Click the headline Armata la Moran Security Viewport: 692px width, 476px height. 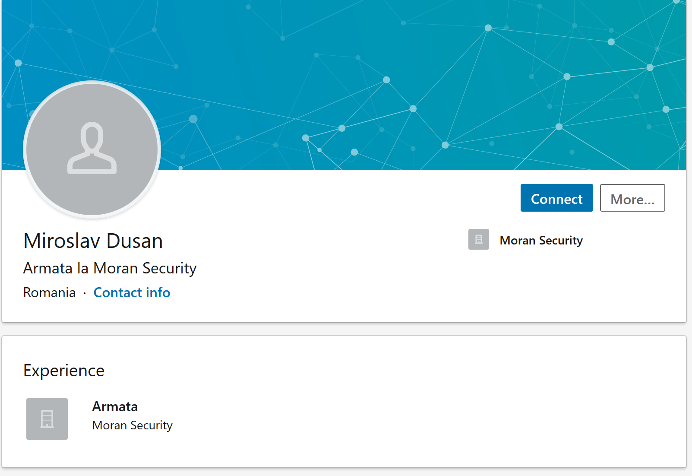point(110,268)
